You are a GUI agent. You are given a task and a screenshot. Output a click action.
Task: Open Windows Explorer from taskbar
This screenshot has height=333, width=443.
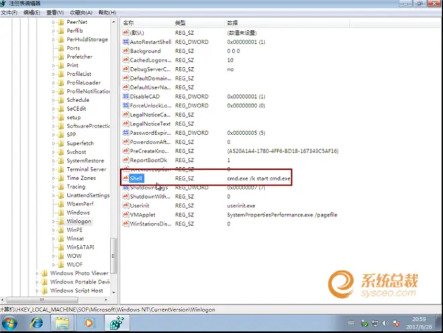coord(62,323)
